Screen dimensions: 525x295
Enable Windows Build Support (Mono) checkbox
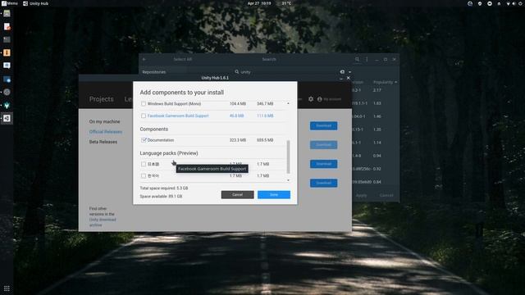(x=144, y=104)
